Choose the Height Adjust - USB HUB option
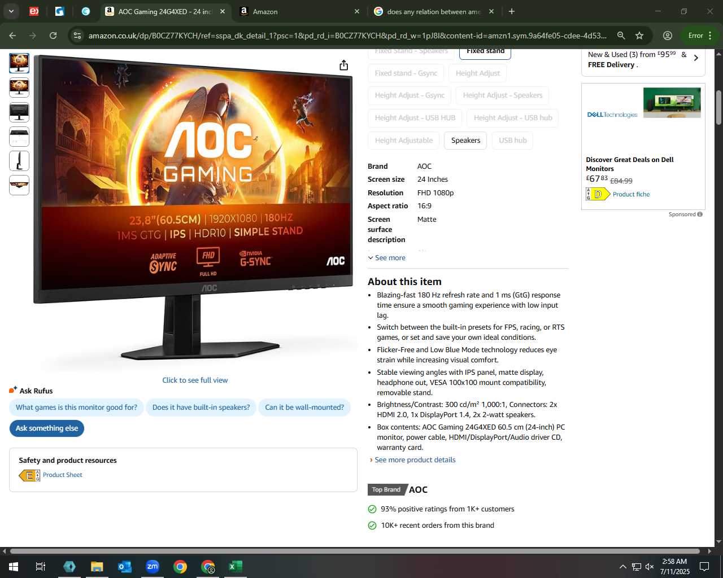The width and height of the screenshot is (723, 578). pos(415,118)
